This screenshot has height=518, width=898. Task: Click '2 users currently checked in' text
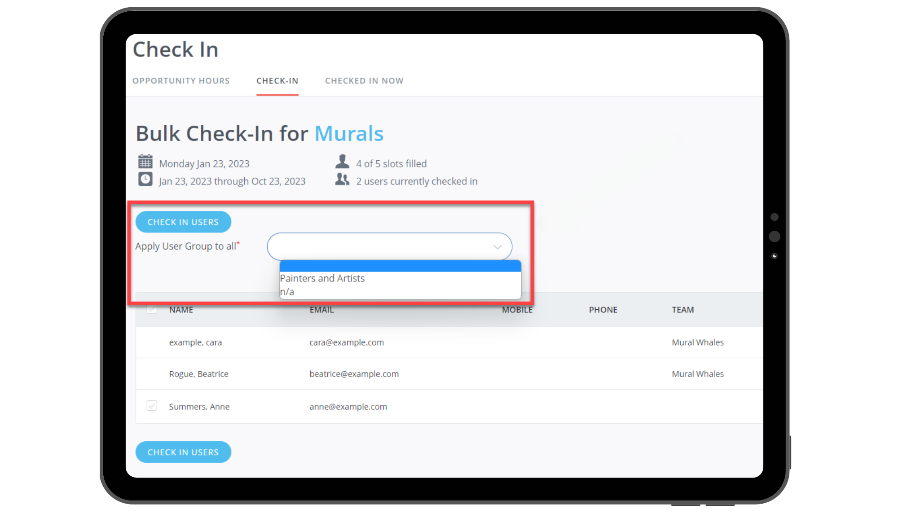[x=417, y=181]
